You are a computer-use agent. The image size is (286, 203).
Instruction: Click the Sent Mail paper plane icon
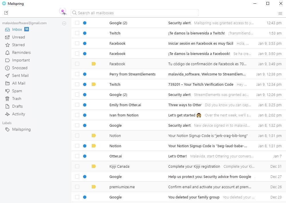coord(7,76)
